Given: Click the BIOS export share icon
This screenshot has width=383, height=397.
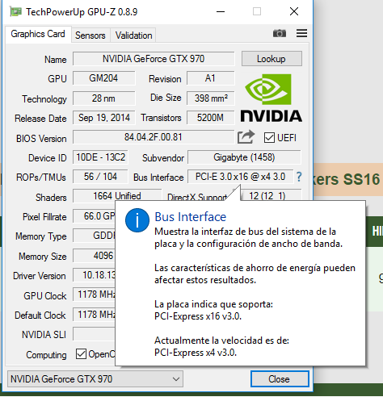Looking at the screenshot, I should 246,137.
